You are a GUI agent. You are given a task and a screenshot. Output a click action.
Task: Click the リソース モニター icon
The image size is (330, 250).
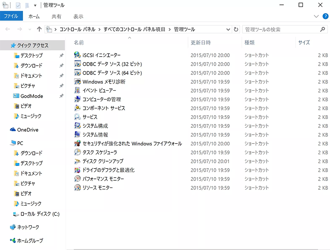pos(77,188)
